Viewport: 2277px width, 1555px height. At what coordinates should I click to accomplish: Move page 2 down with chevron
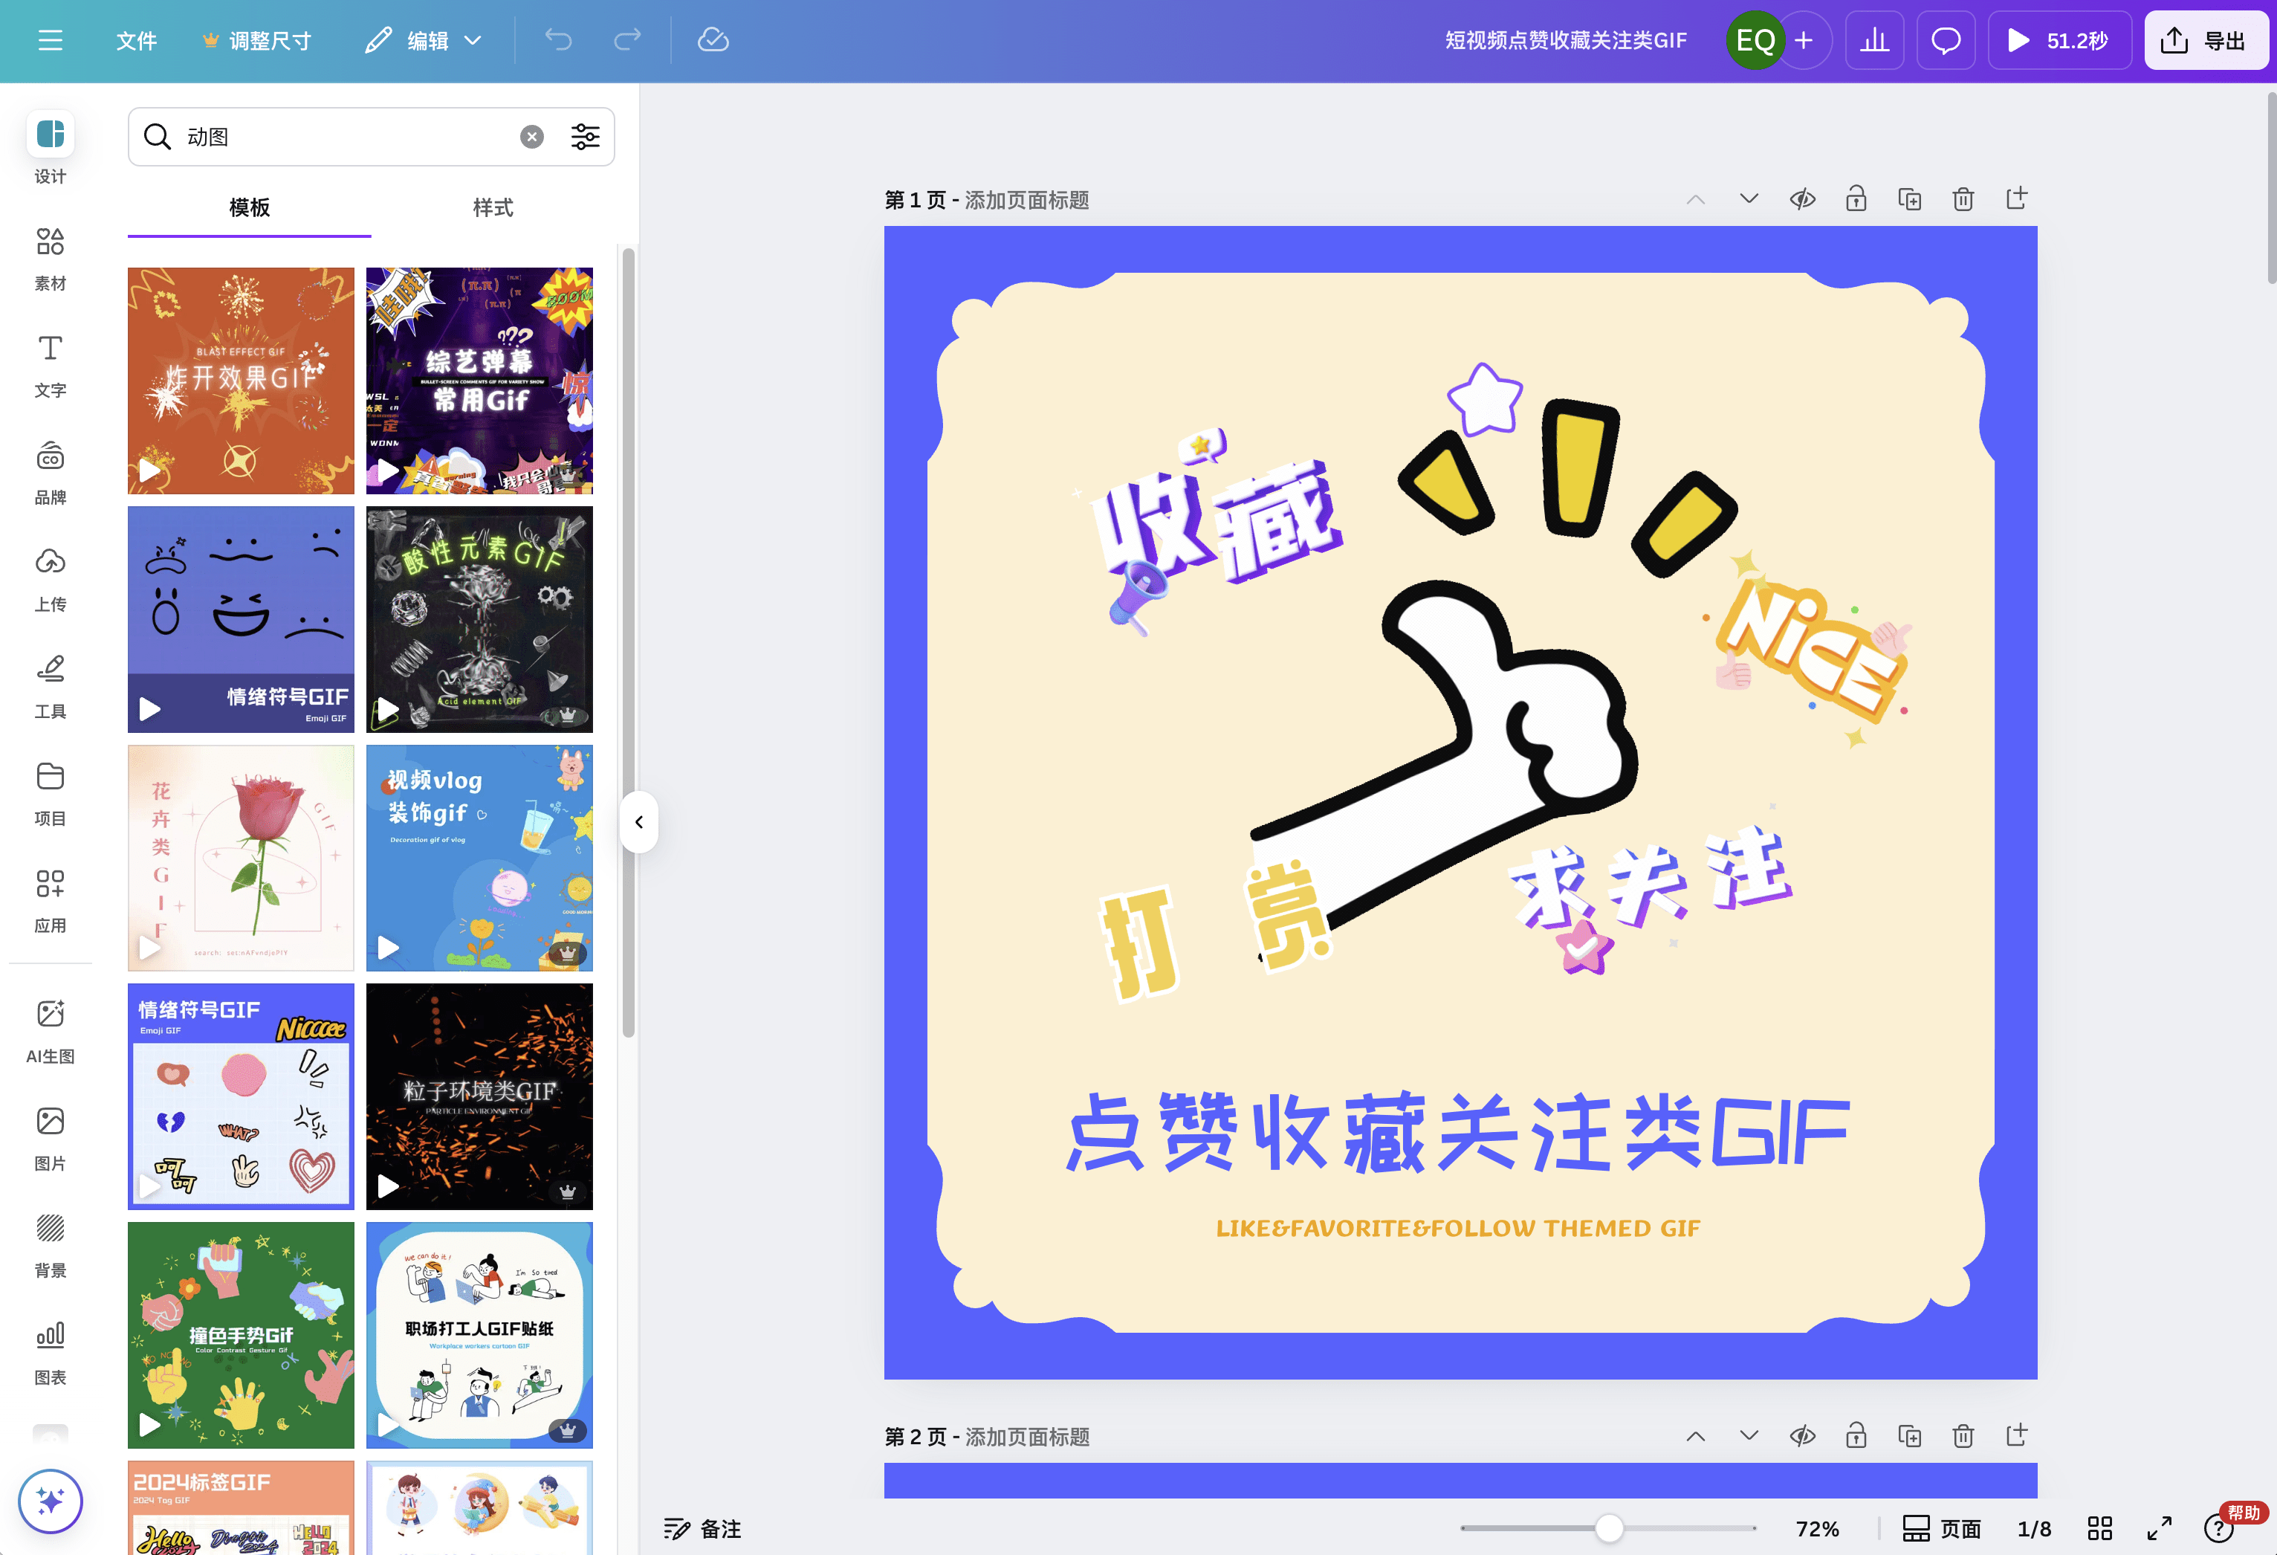coord(1749,1435)
